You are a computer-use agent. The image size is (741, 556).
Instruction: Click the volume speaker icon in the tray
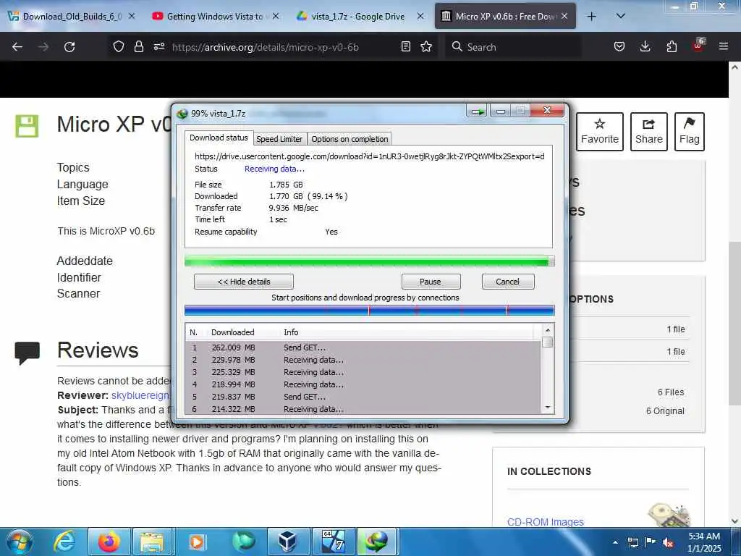click(668, 542)
